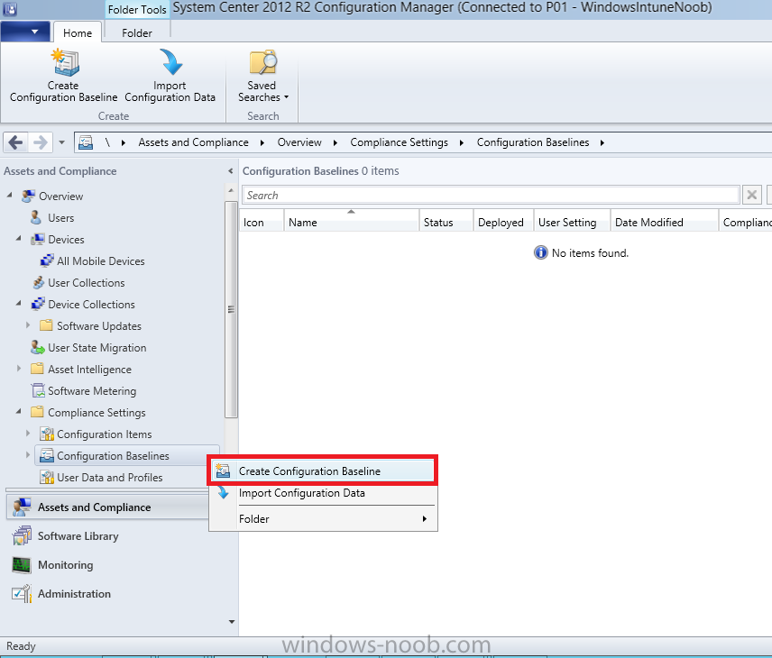The height and width of the screenshot is (658, 772).
Task: Choose Import Configuration Data in context menu
Action: pyautogui.click(x=323, y=493)
